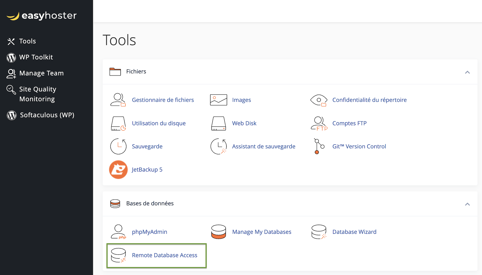Select the Comptes FTP icon
The height and width of the screenshot is (275, 482).
pos(319,123)
